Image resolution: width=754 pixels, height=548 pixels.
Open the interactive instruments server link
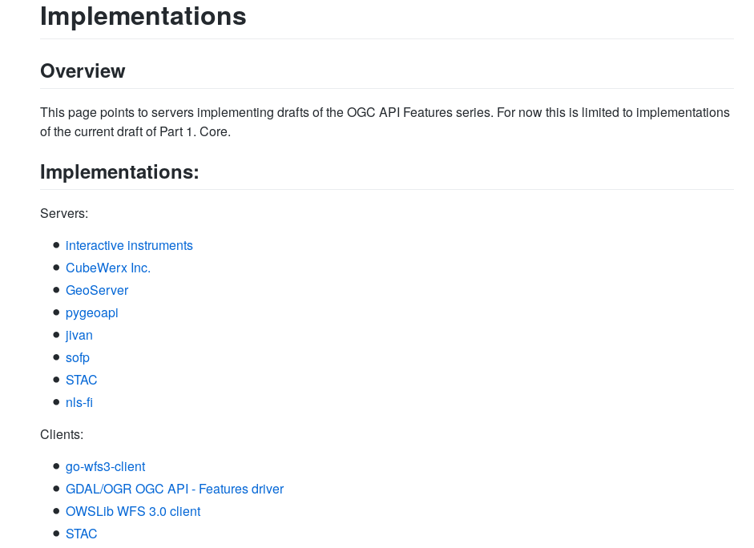129,246
